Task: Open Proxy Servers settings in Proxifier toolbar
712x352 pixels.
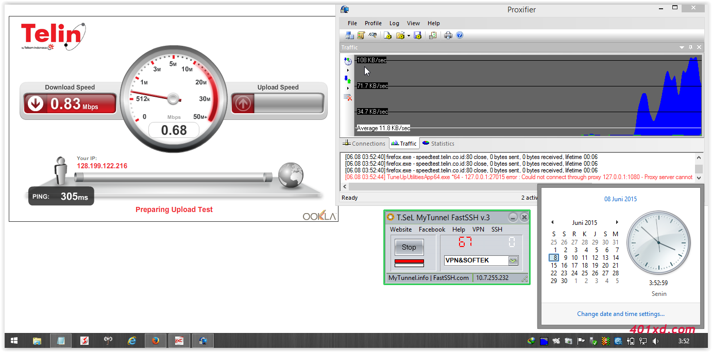Action: click(349, 36)
